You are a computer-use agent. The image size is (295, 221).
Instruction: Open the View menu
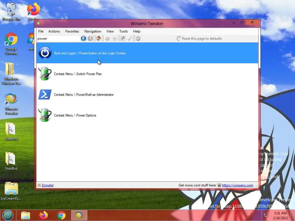110,31
